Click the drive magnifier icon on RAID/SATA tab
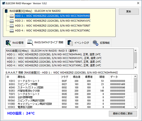This screenshot has height=121, width=142. (30, 42)
